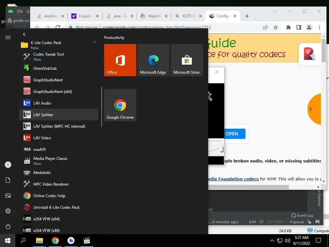Launch the Google Chrome tile
The image size is (329, 247).
coord(120,105)
